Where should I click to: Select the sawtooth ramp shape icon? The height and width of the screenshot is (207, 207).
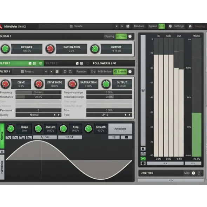tap(29, 137)
